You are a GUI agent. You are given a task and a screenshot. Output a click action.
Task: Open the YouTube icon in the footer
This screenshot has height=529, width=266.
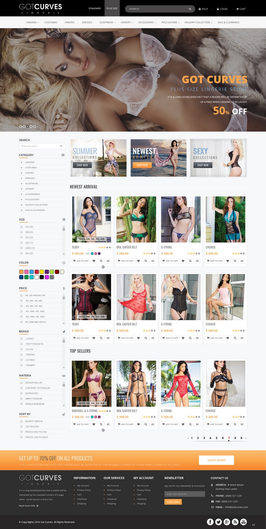[244, 522]
